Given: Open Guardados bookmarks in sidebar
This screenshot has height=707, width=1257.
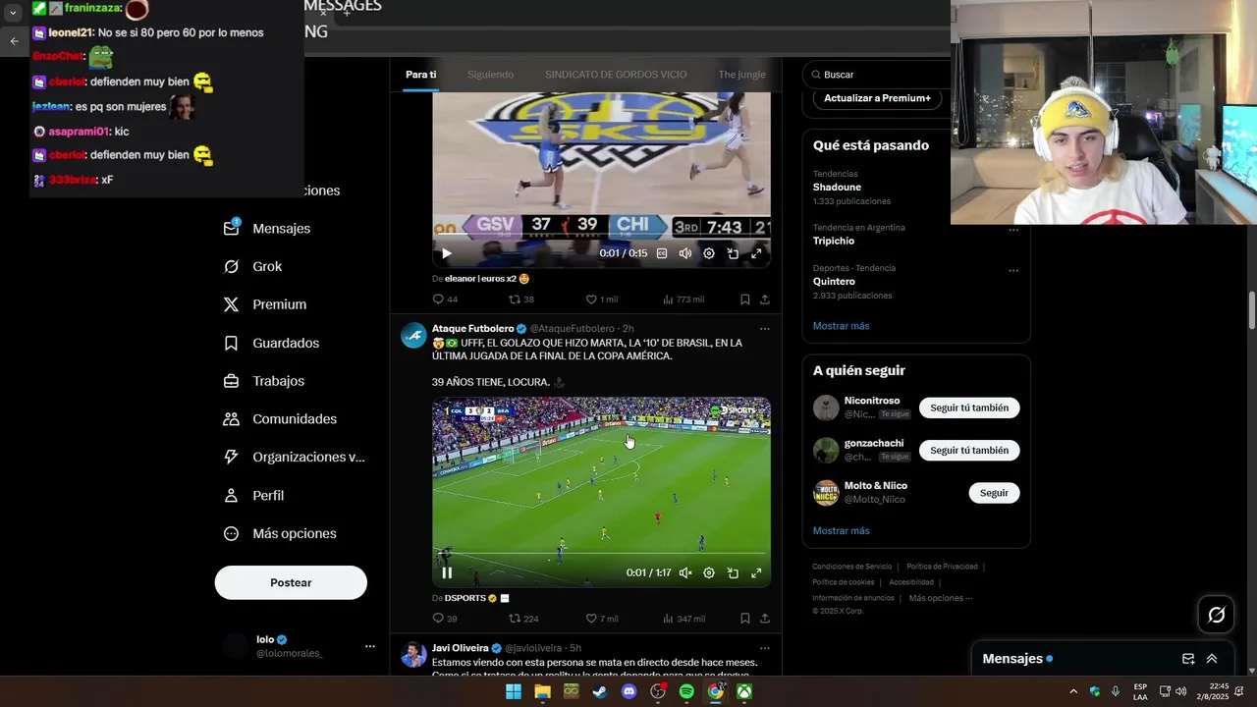Looking at the screenshot, I should pyautogui.click(x=271, y=343).
